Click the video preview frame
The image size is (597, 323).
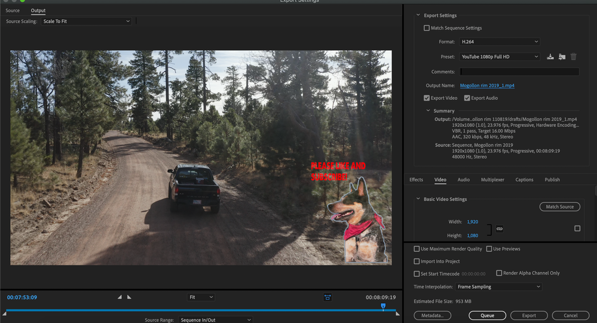pyautogui.click(x=201, y=158)
